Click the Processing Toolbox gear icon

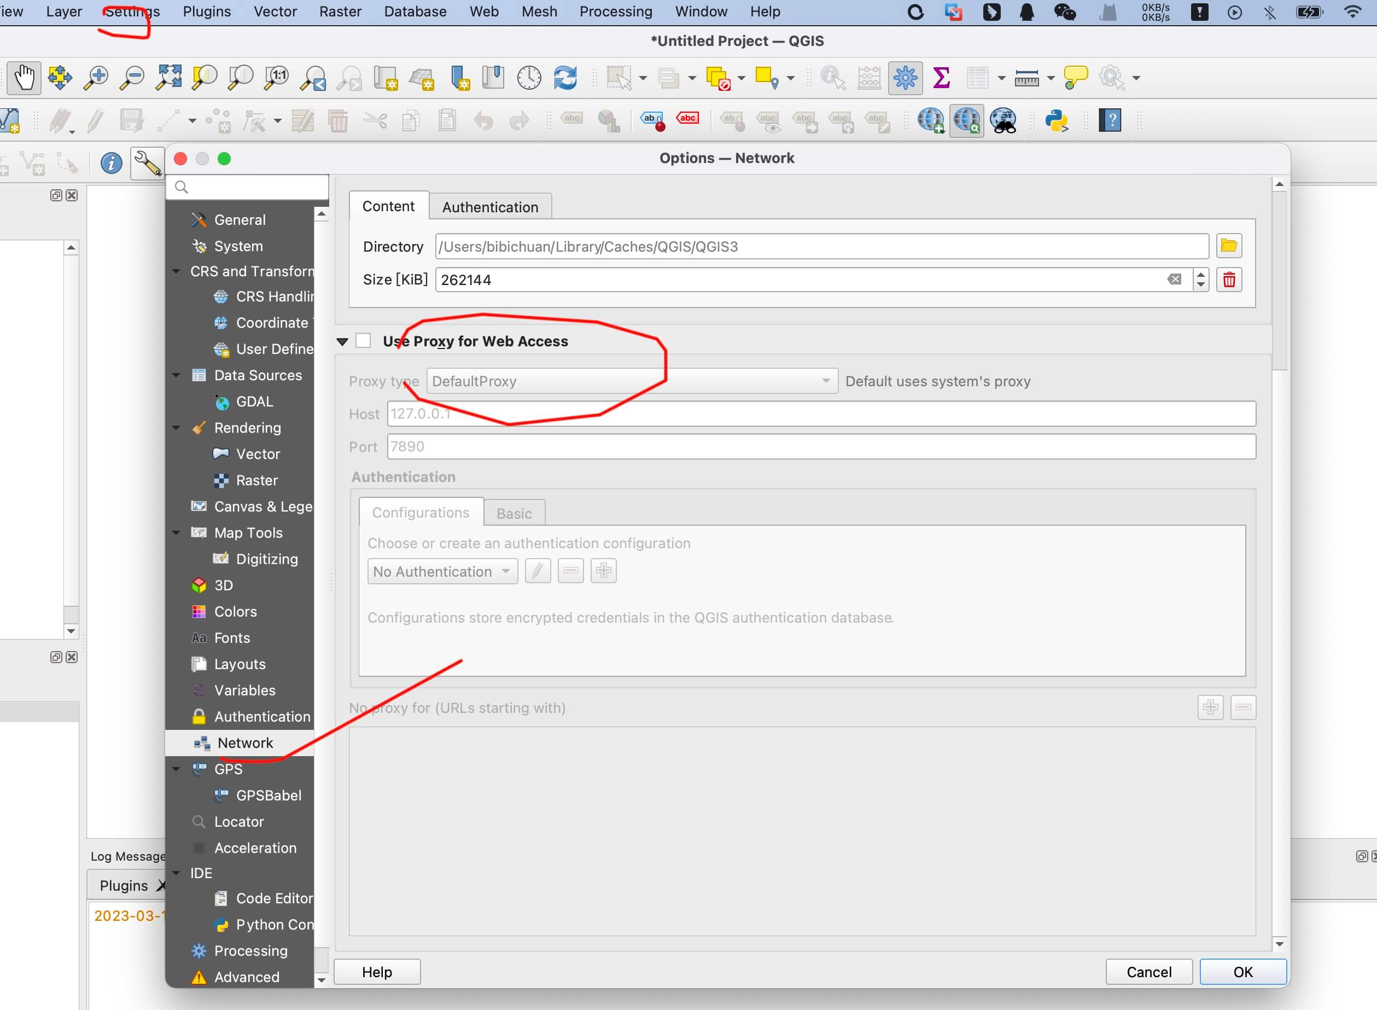coord(905,78)
